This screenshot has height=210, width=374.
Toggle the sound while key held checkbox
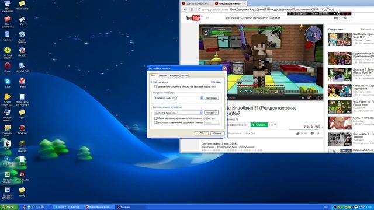155,123
